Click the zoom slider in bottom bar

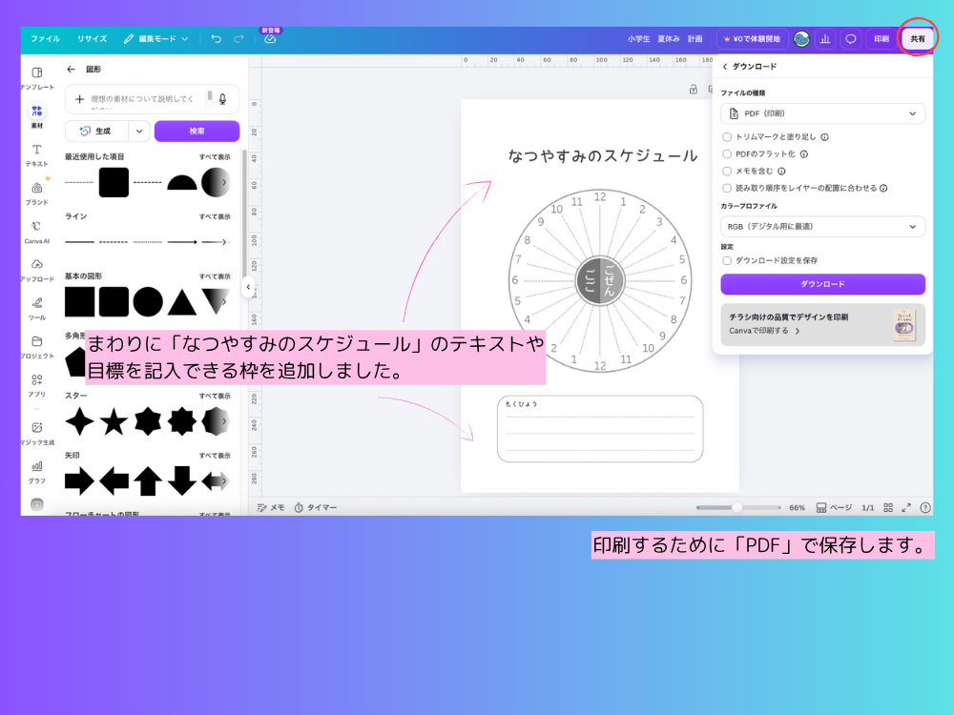[738, 508]
